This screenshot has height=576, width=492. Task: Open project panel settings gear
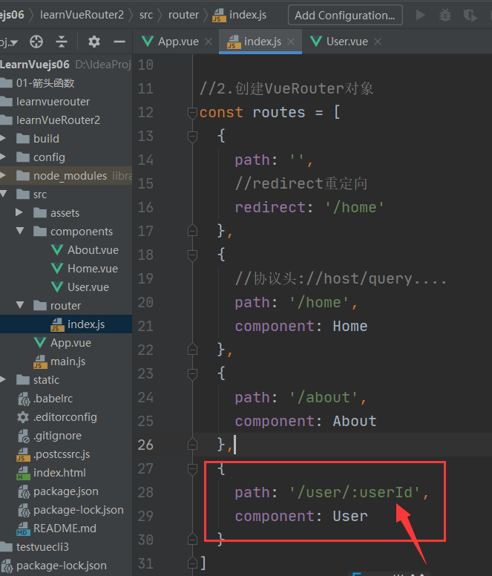(94, 42)
